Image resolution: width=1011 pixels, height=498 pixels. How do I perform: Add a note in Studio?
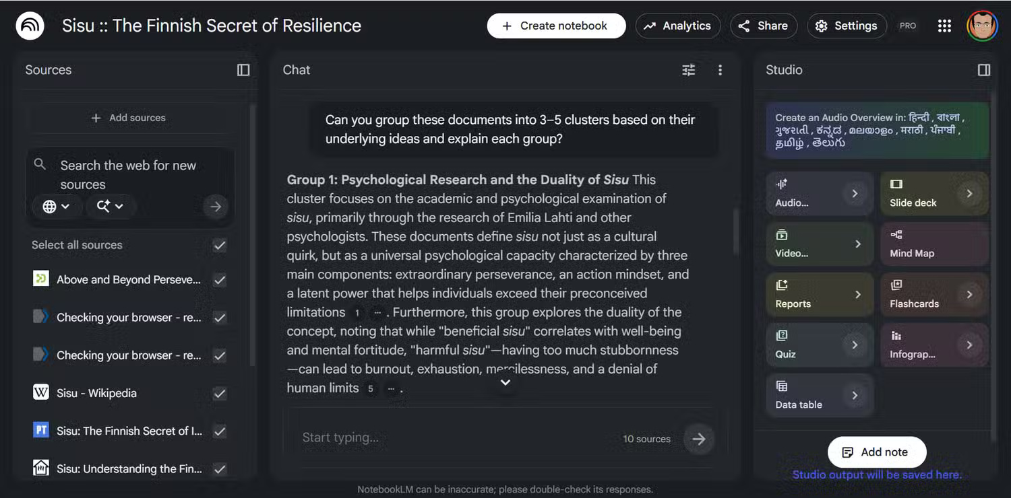[877, 452]
